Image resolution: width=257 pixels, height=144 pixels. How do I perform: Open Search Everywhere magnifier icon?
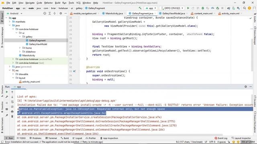pos(245,8)
